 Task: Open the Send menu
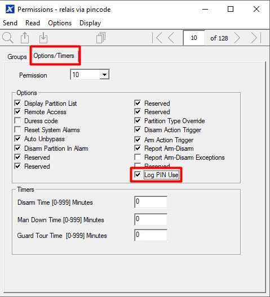point(10,23)
